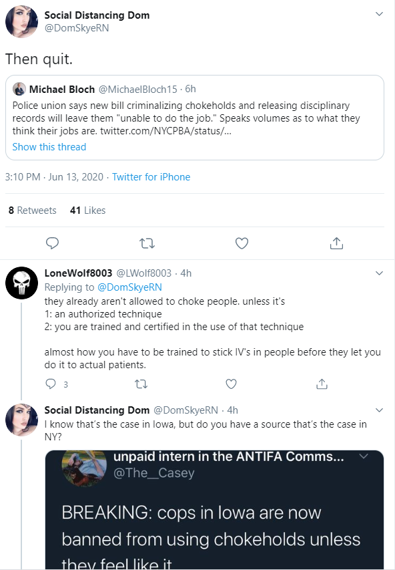Reply to LoneWolf8003's tweet
Screen dimensions: 395x570
(51, 384)
